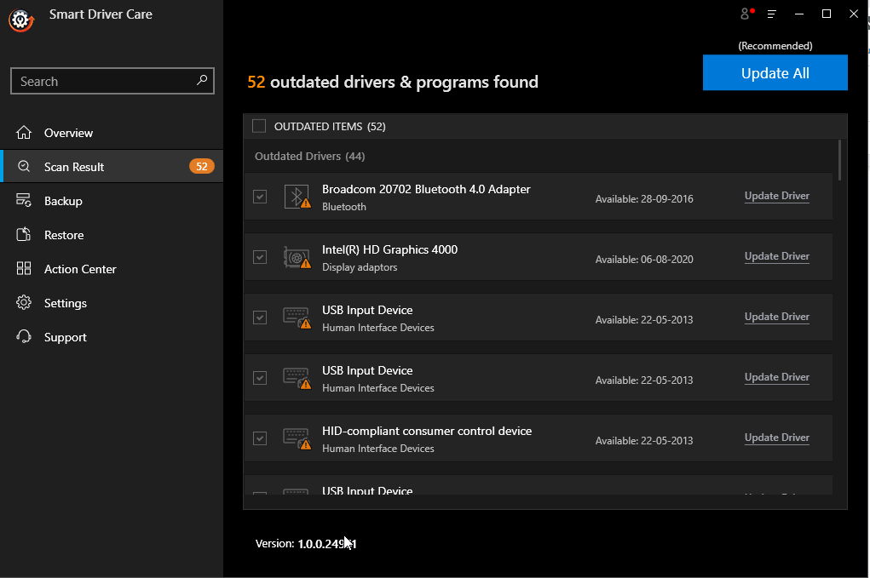Screen dimensions: 870x578
Task: Go to the Action Center section
Action: pos(80,269)
